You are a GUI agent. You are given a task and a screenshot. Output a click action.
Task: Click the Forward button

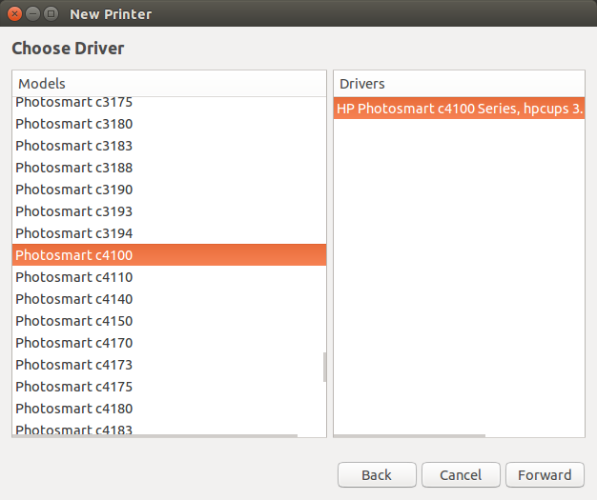coord(545,474)
